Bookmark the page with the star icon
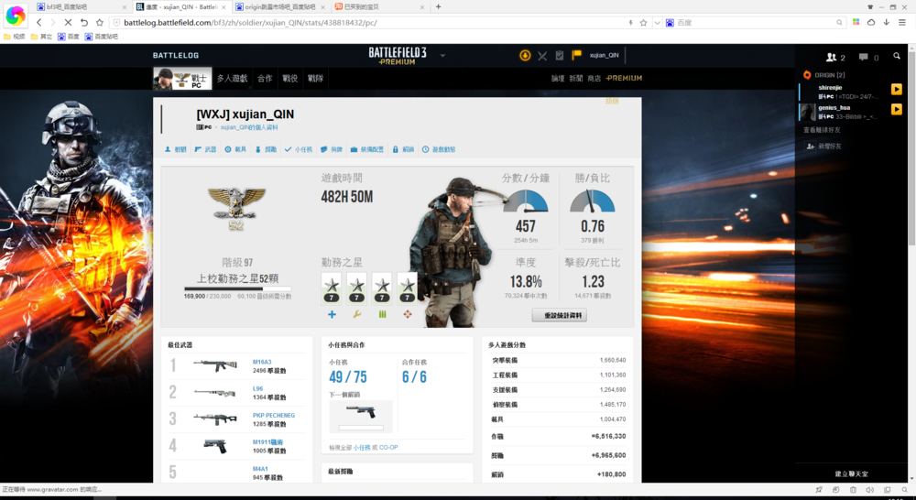 (x=99, y=22)
